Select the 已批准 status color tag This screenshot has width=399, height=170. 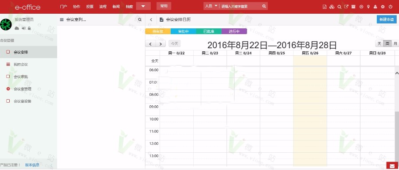(209, 31)
